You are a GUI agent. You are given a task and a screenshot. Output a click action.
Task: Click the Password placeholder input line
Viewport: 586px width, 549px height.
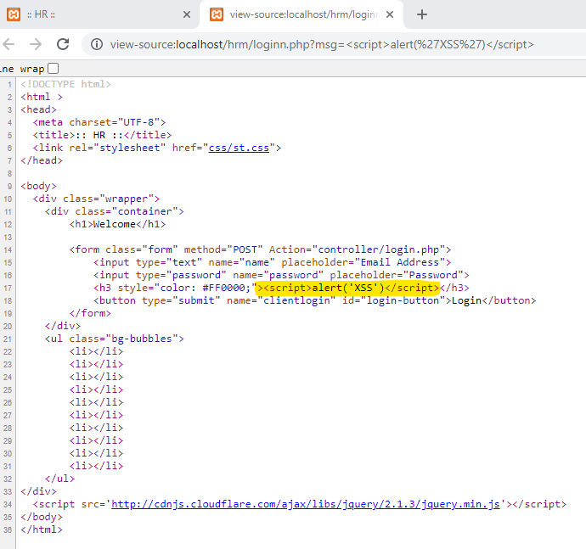(281, 275)
